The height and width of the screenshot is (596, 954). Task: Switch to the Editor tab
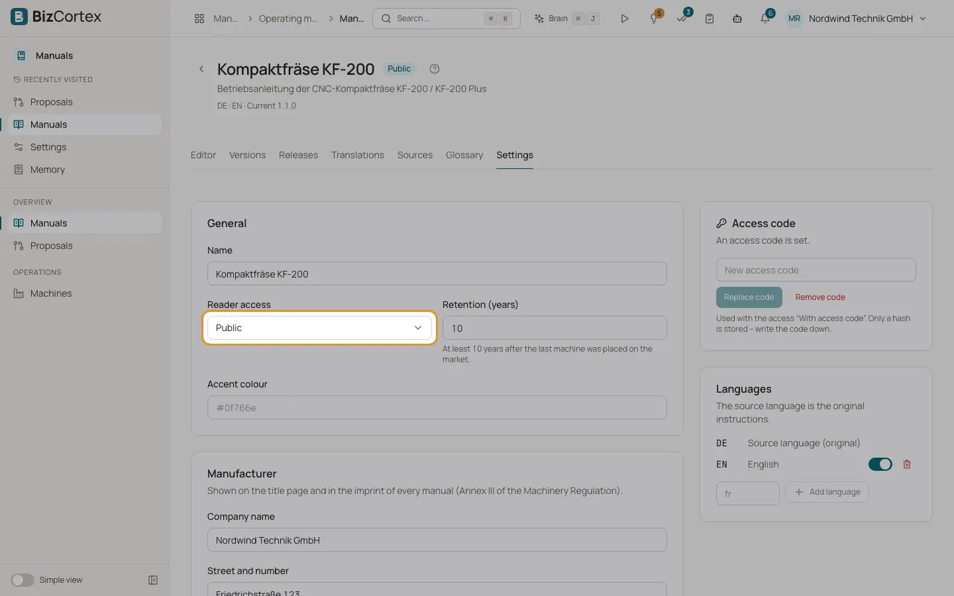click(x=203, y=155)
